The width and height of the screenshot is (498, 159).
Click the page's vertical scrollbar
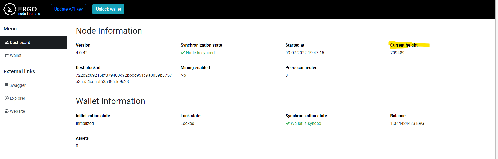click(x=497, y=79)
